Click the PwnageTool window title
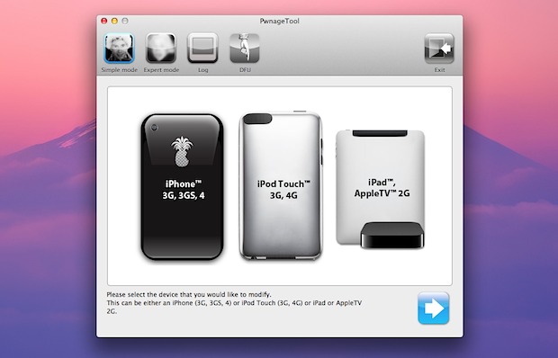 click(x=279, y=21)
